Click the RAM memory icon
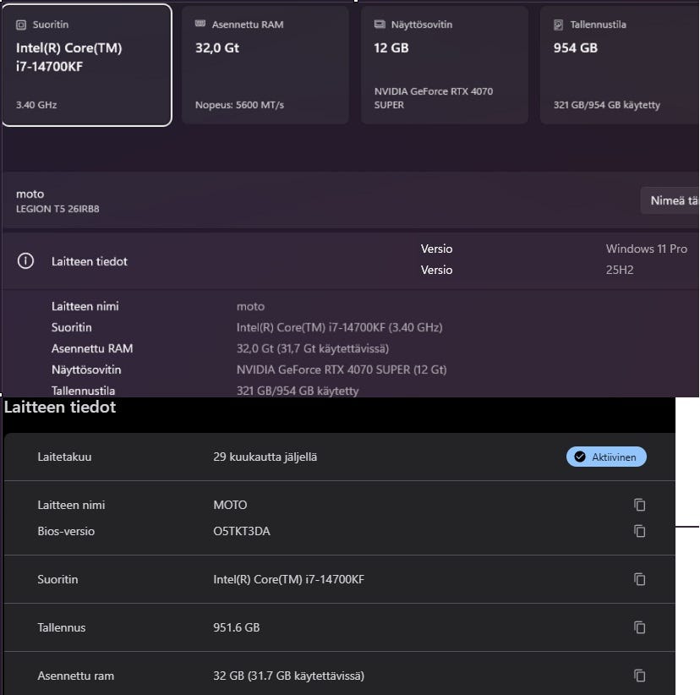The width and height of the screenshot is (700, 695). (x=200, y=25)
